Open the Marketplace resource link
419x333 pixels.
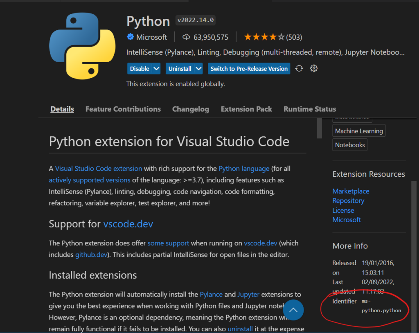click(x=351, y=191)
